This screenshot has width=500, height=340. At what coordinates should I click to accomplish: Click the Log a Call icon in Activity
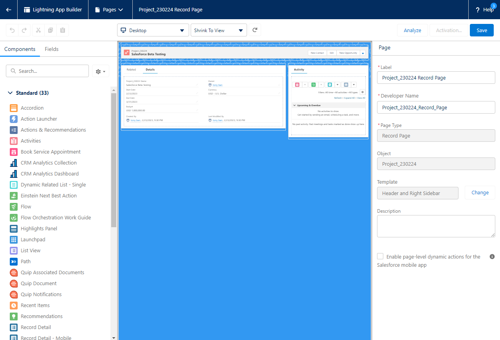pos(330,85)
